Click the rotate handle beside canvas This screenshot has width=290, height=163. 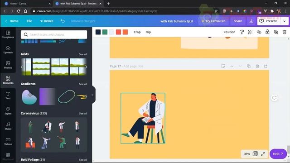[274, 98]
